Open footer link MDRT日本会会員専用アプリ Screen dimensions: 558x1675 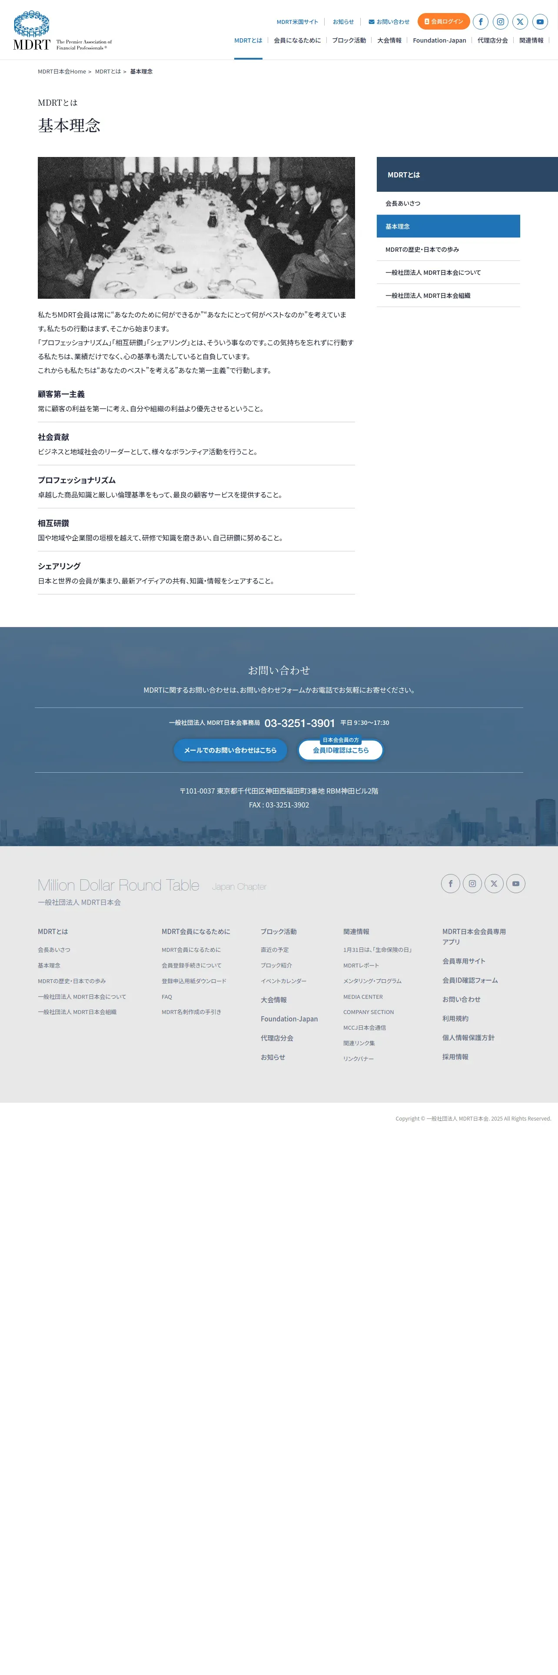[474, 937]
